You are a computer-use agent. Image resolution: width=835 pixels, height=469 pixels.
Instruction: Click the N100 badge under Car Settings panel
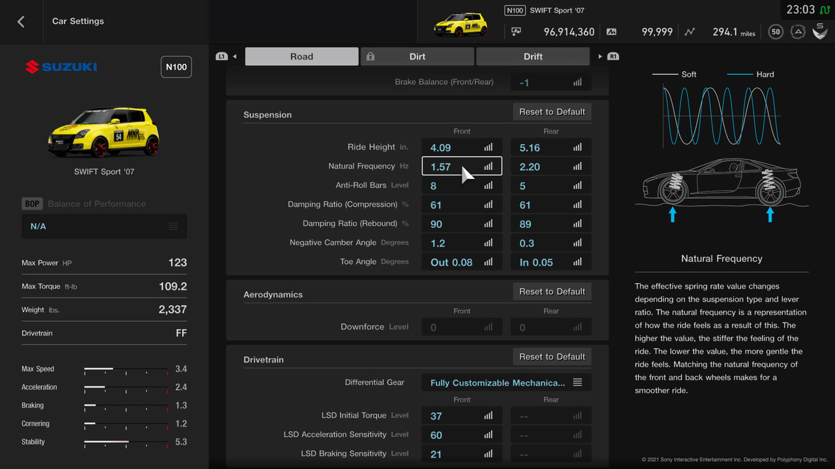176,67
